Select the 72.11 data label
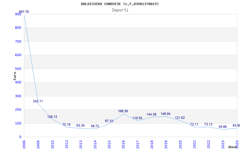This screenshot has height=150, width=240. (194, 124)
